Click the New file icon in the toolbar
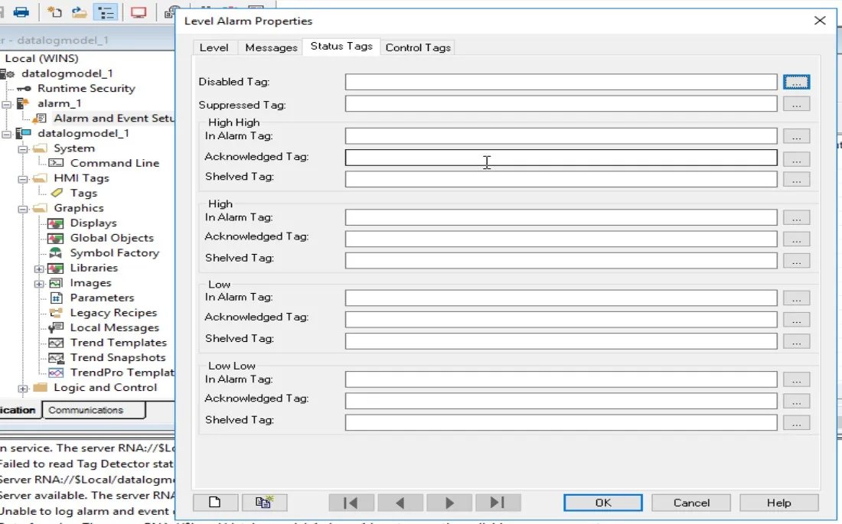This screenshot has width=842, height=524. (54, 11)
